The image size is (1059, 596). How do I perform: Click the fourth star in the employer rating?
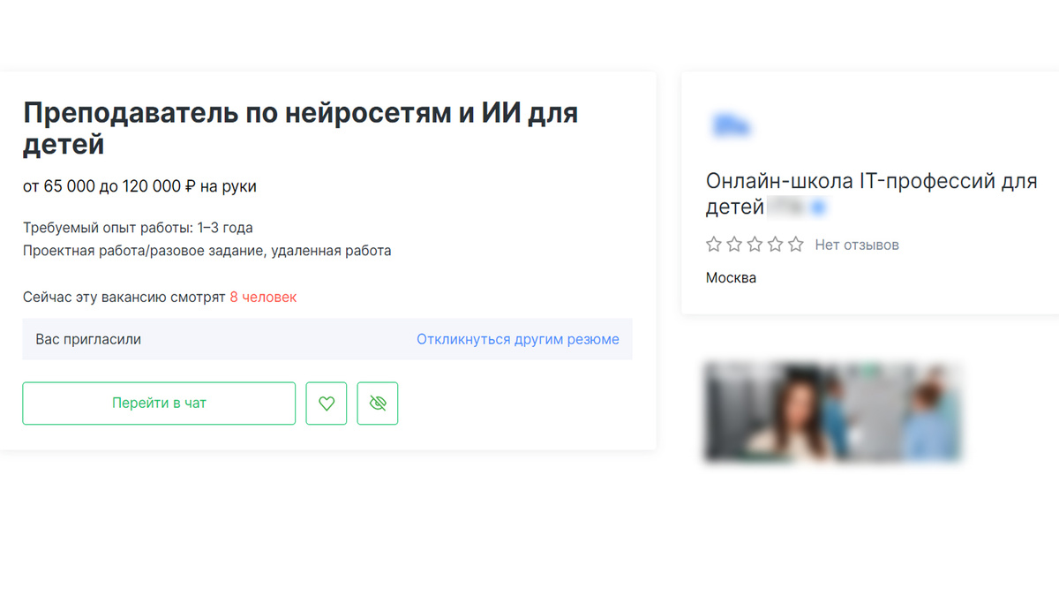[775, 244]
